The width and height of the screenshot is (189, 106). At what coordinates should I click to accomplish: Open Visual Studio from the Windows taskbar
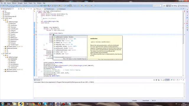(x=51, y=104)
